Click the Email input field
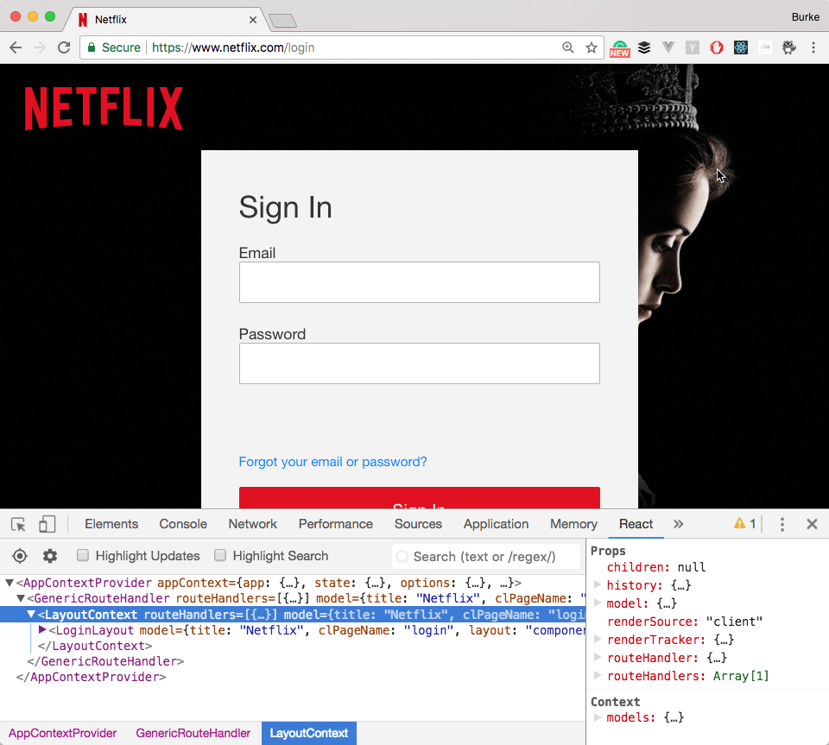829x745 pixels. point(420,282)
